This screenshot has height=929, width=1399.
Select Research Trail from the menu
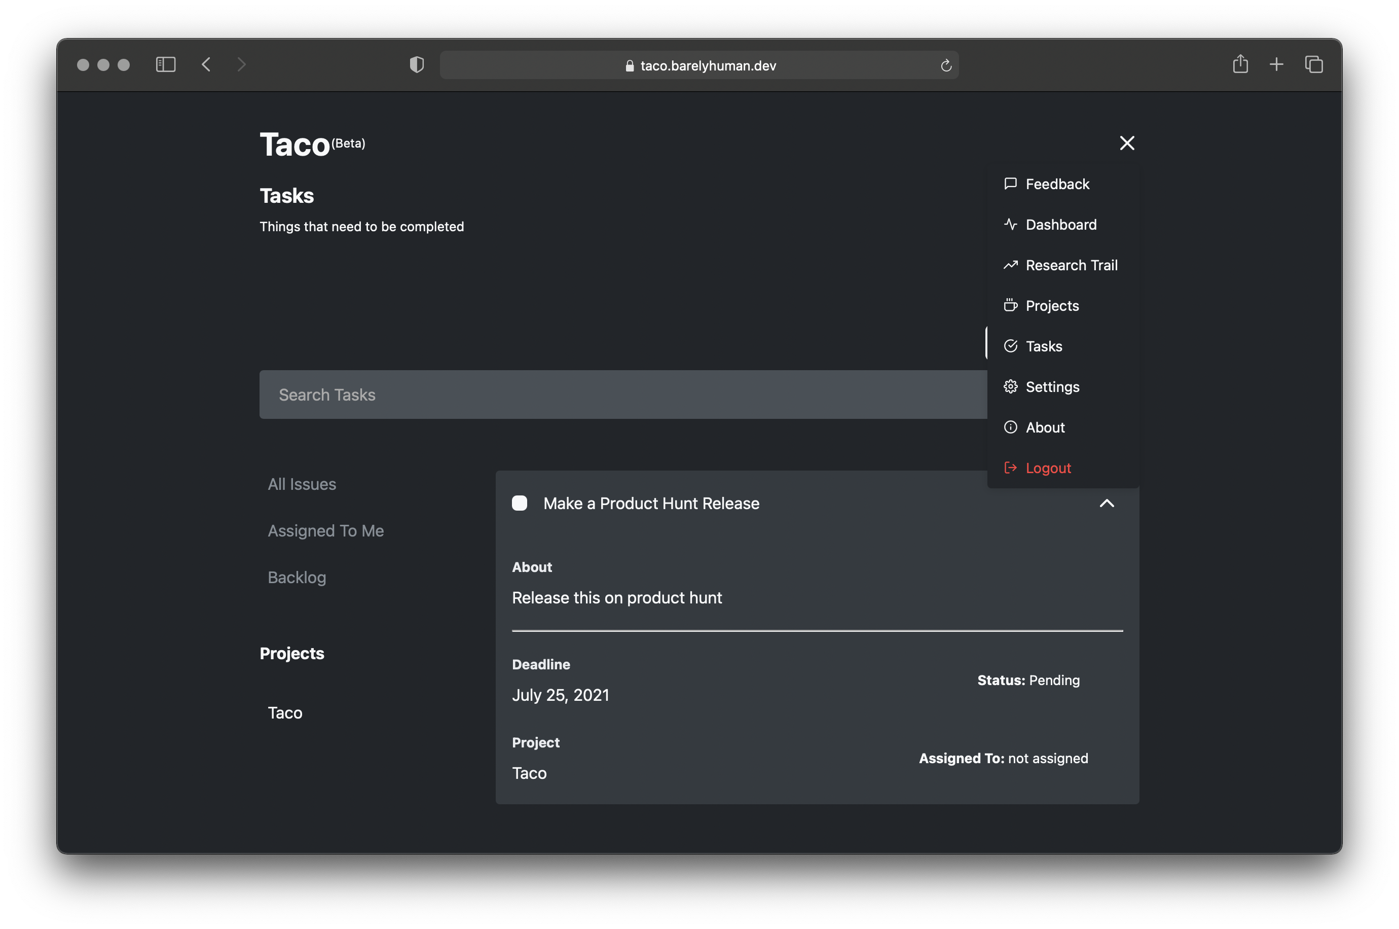point(1072,265)
